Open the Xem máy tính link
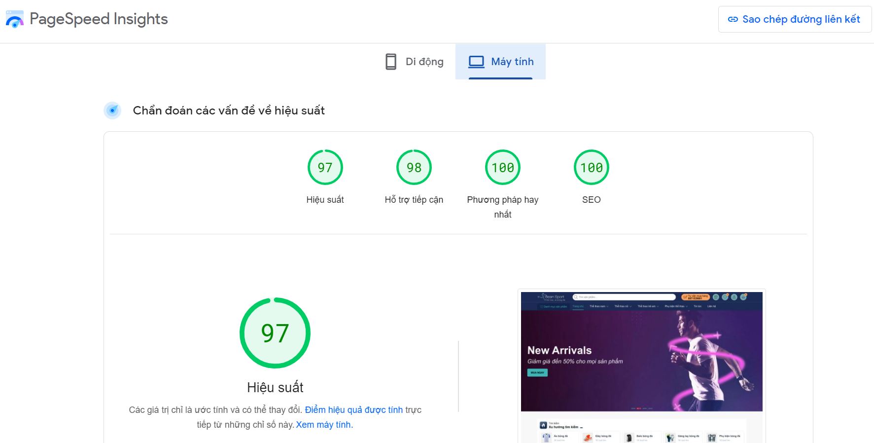The width and height of the screenshot is (874, 443). click(x=324, y=425)
